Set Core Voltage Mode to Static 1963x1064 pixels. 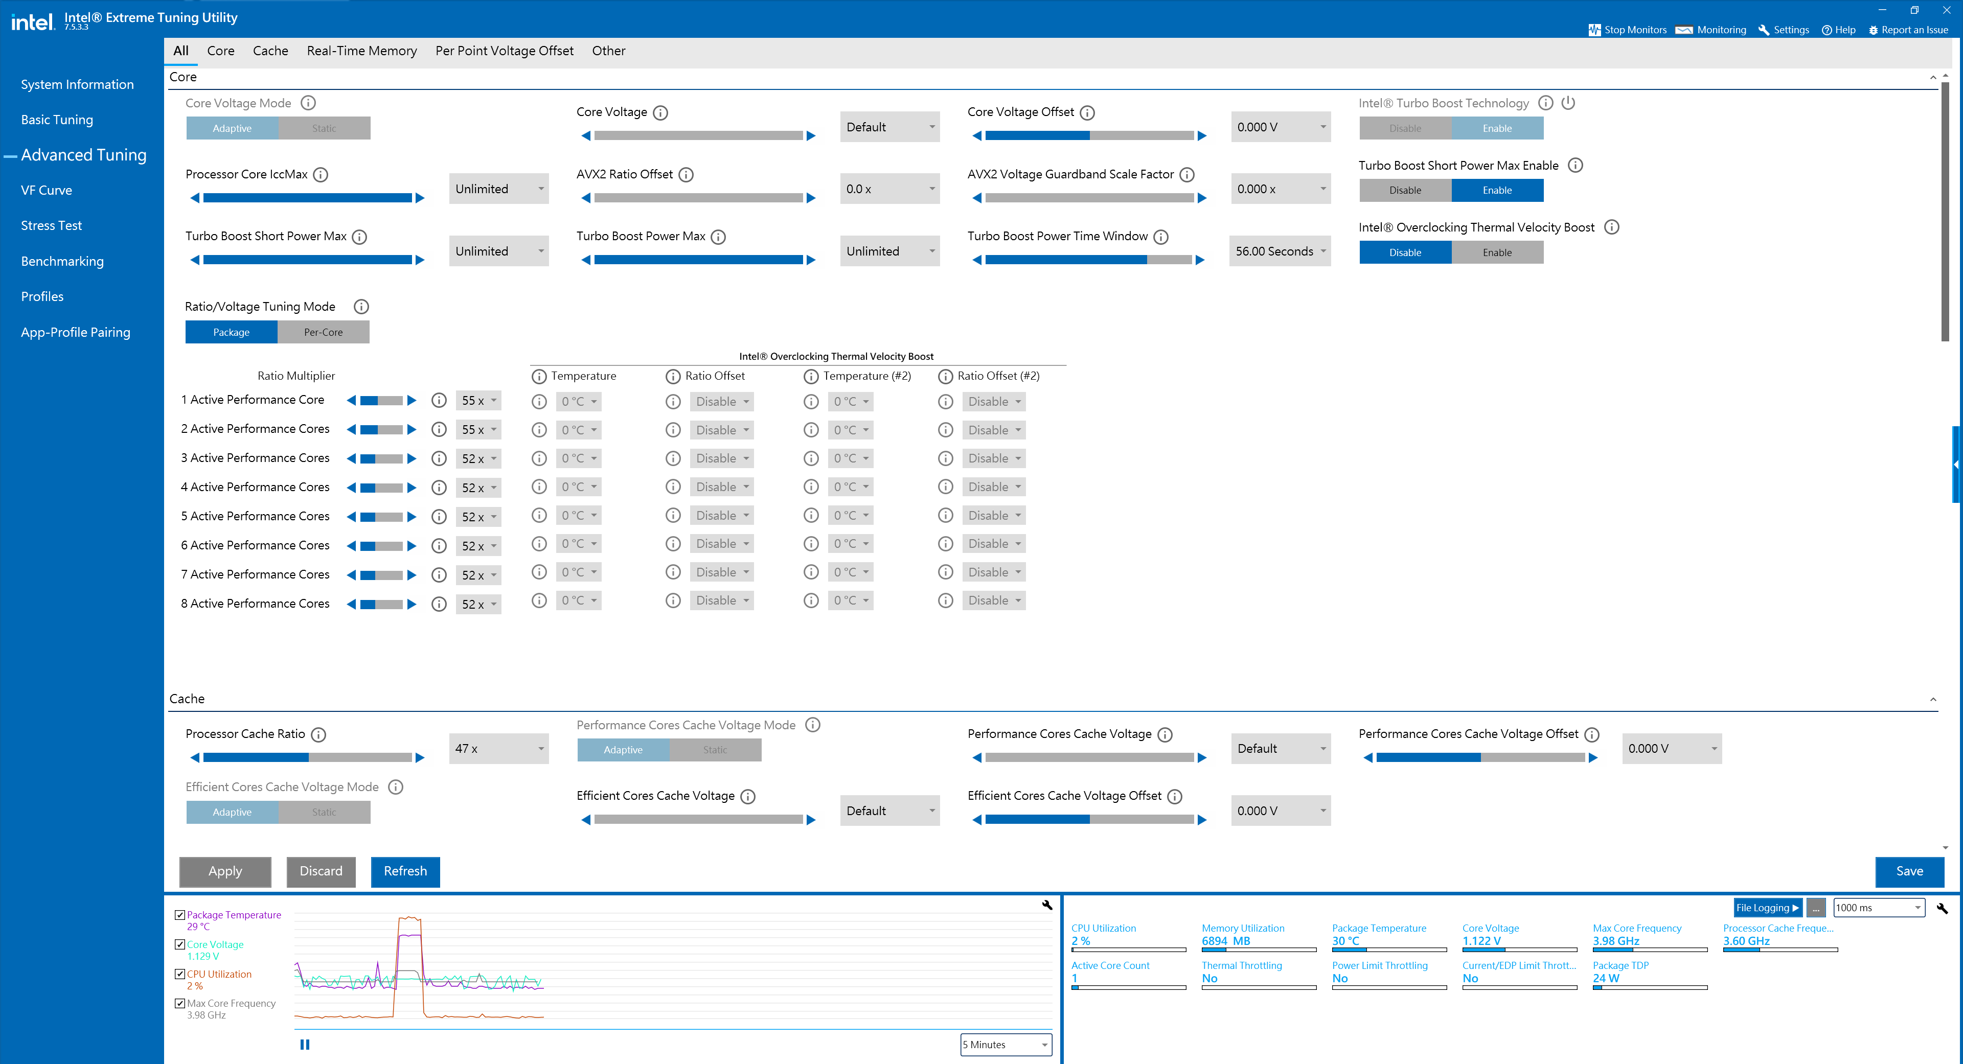pos(324,128)
